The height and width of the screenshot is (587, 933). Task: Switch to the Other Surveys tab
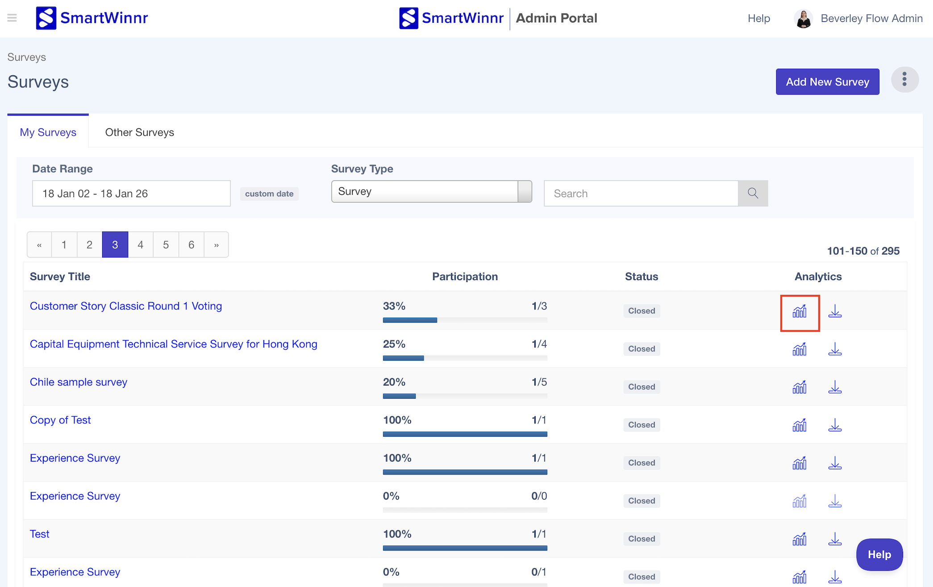coord(139,132)
